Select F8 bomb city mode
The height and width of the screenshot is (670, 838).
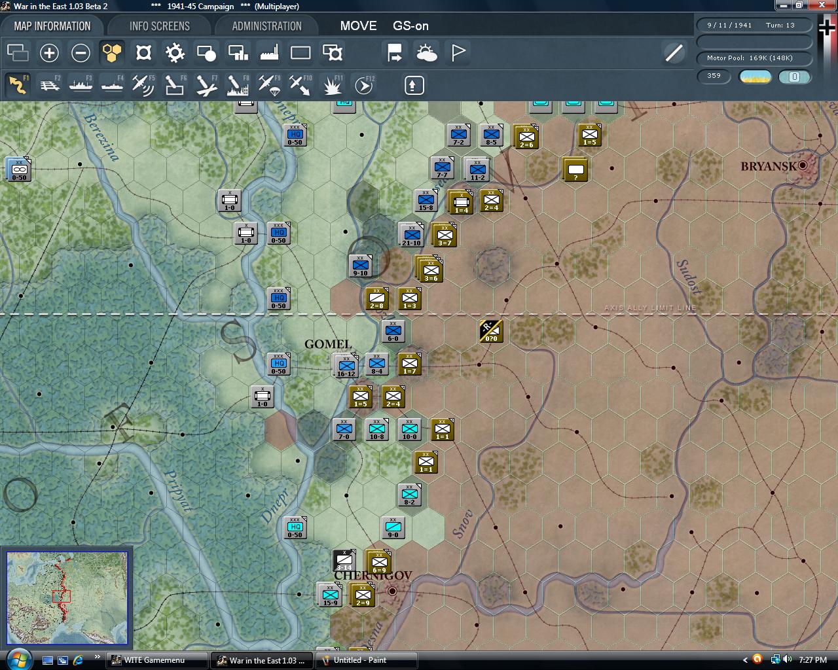238,85
